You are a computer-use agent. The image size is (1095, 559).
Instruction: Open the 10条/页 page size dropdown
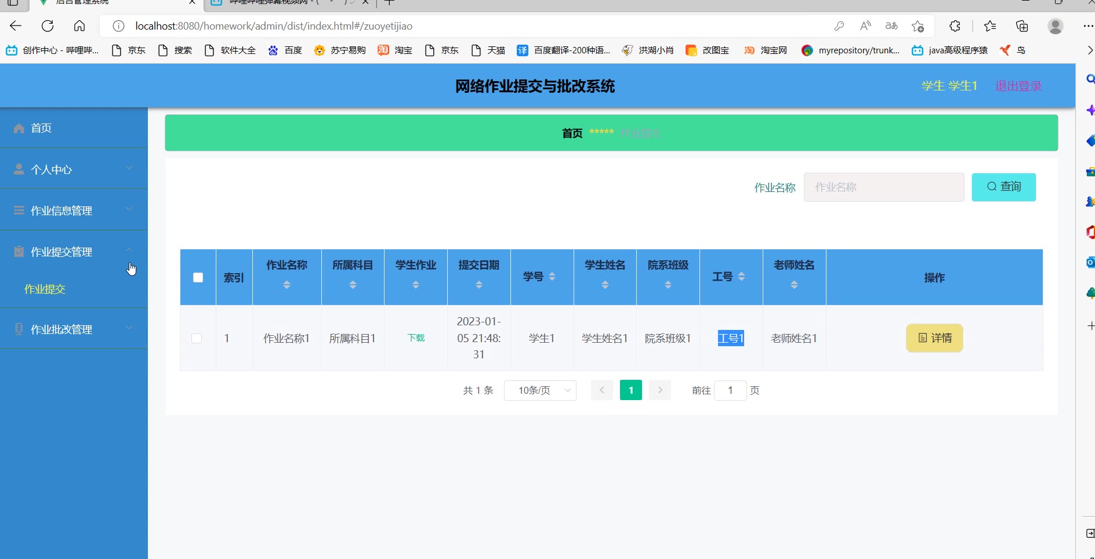click(x=540, y=390)
